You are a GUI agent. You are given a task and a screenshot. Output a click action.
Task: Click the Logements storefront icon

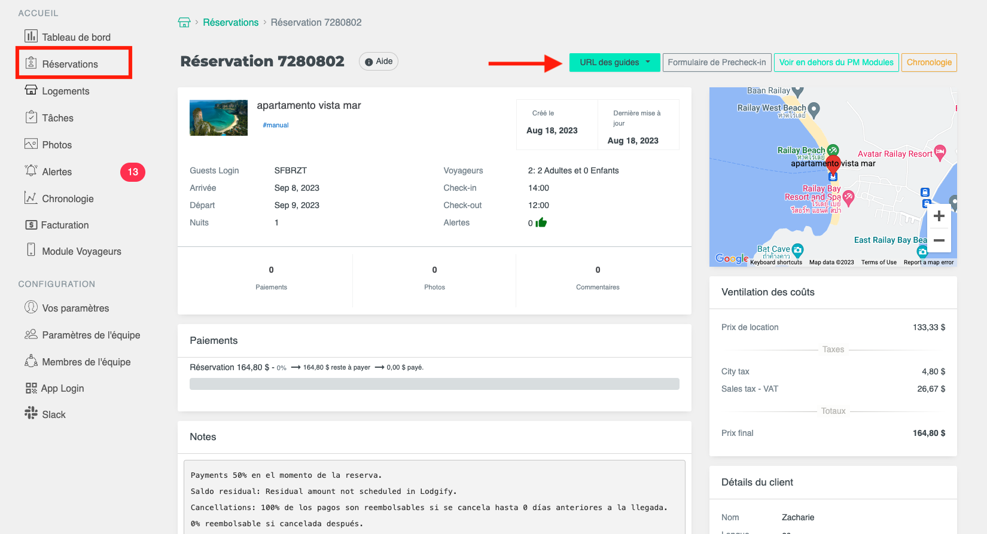[31, 90]
